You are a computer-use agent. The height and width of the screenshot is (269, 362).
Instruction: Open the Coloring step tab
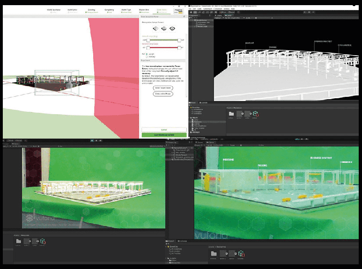point(91,10)
